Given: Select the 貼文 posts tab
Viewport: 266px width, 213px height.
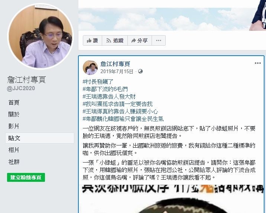Looking at the screenshot, I should tap(40, 138).
